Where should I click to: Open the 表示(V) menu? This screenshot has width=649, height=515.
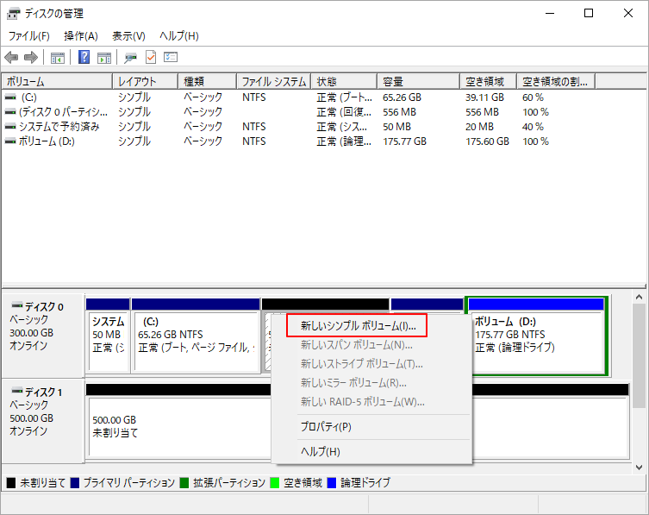128,36
